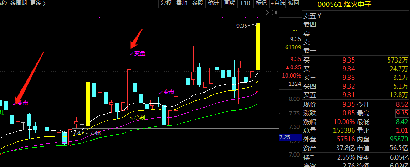The height and width of the screenshot is (167, 410).
Task: Click the 涨幅 label in quote panel
Action: 310,122
